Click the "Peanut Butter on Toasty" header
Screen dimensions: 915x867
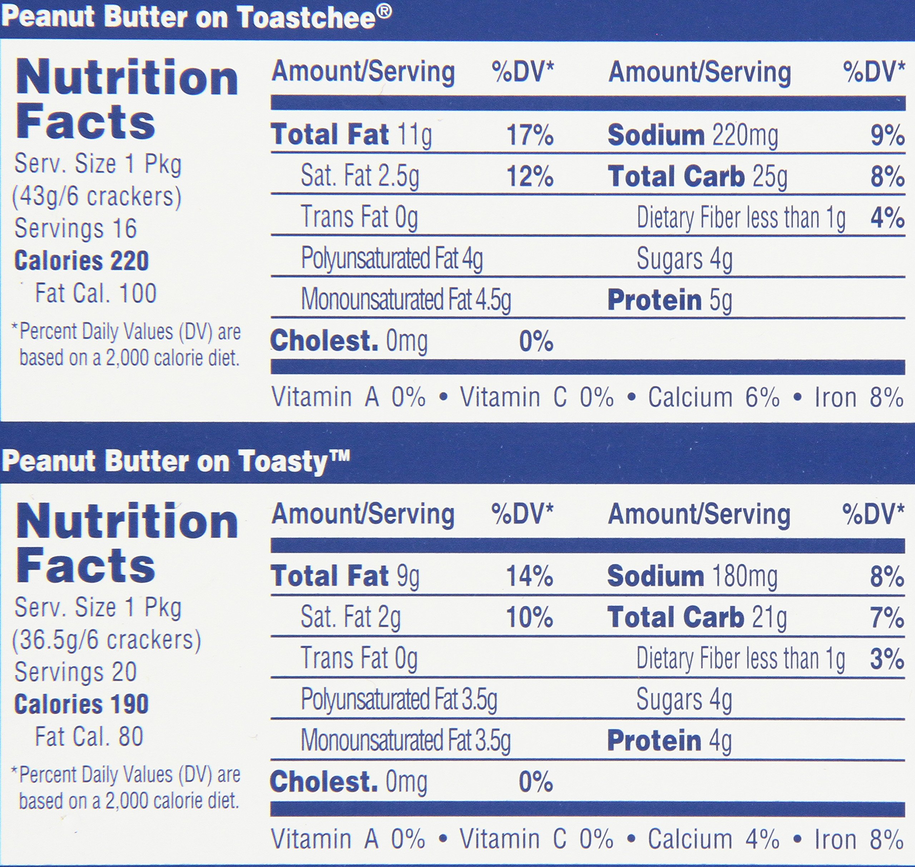coord(176,461)
